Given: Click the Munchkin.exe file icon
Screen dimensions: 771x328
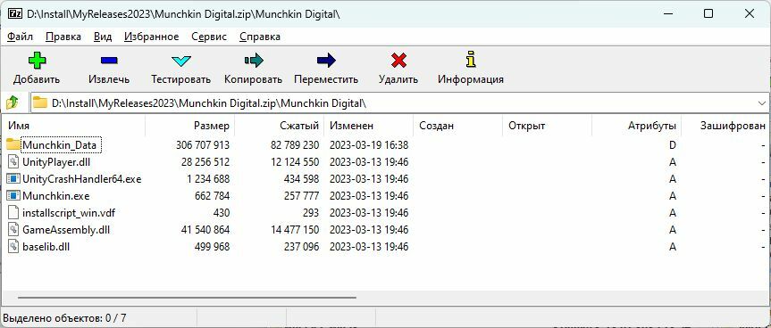Looking at the screenshot, I should point(13,195).
